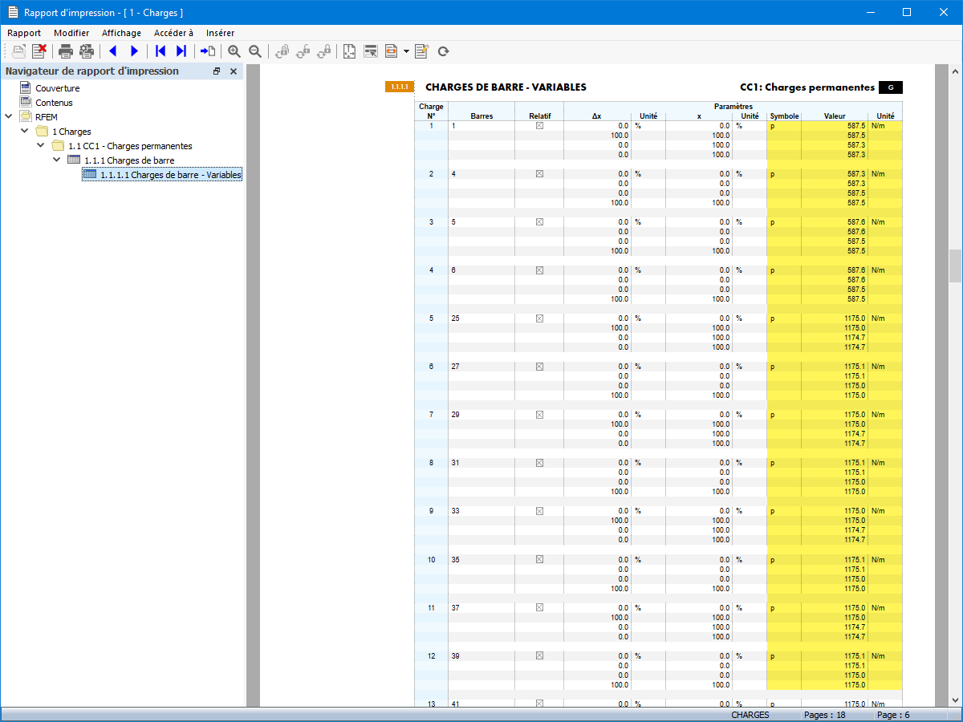The height and width of the screenshot is (722, 963).
Task: Refresh the report with the circular arrow
Action: click(x=443, y=51)
